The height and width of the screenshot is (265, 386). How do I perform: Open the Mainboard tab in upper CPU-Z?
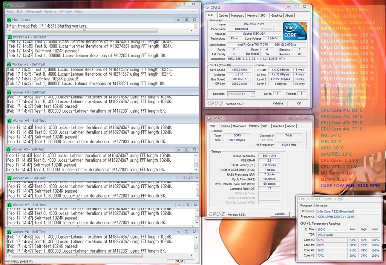point(237,15)
